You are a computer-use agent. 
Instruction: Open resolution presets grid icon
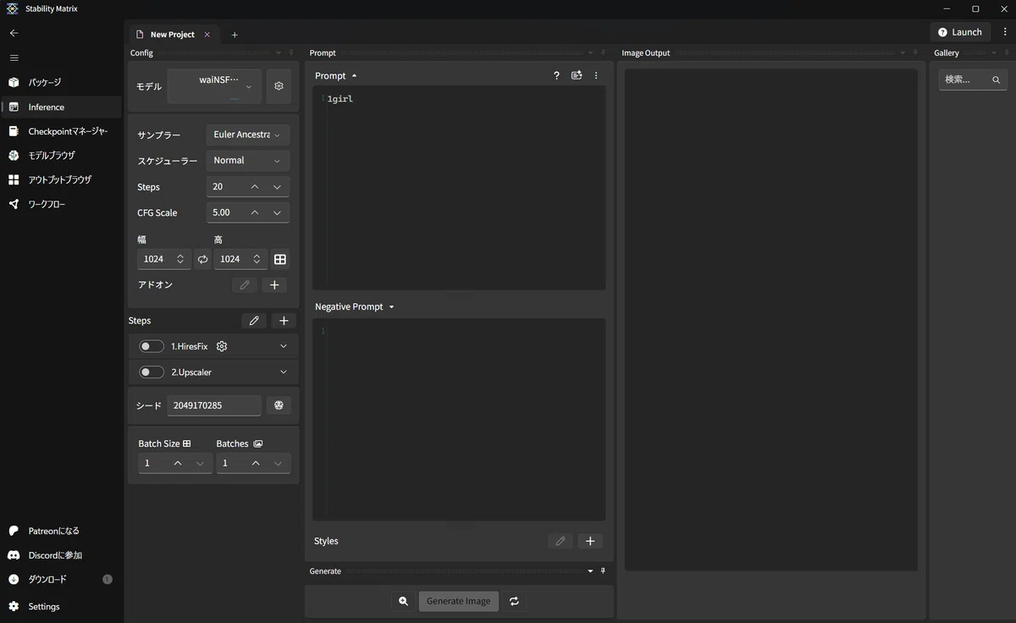pos(280,259)
